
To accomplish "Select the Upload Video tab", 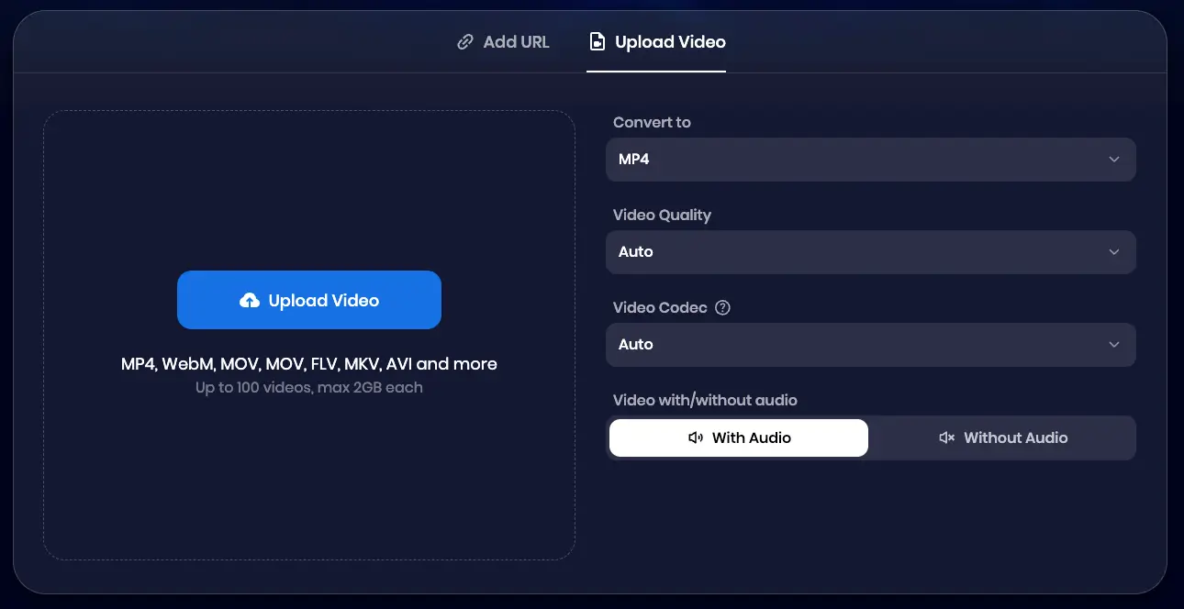I will point(669,42).
